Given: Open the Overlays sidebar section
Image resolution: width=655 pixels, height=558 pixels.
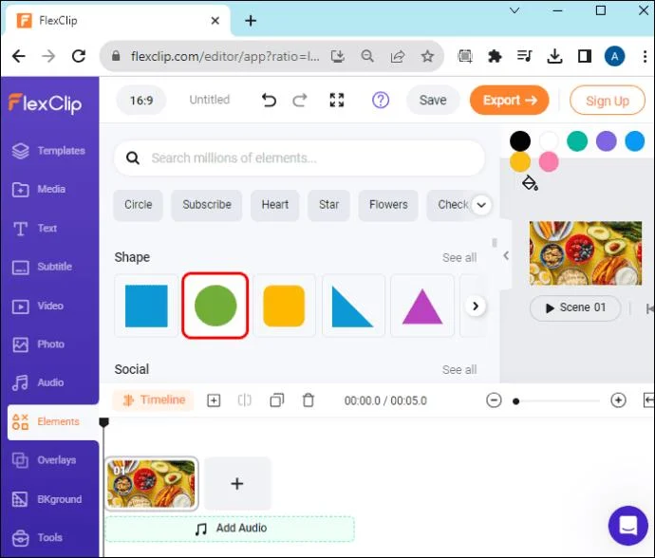Looking at the screenshot, I should [x=45, y=460].
